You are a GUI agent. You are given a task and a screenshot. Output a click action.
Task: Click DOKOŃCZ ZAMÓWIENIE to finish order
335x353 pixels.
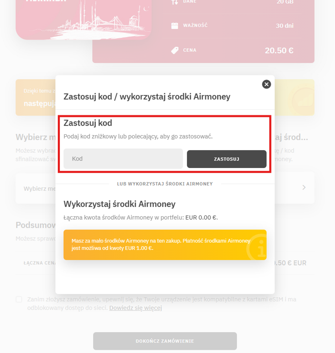click(165, 341)
